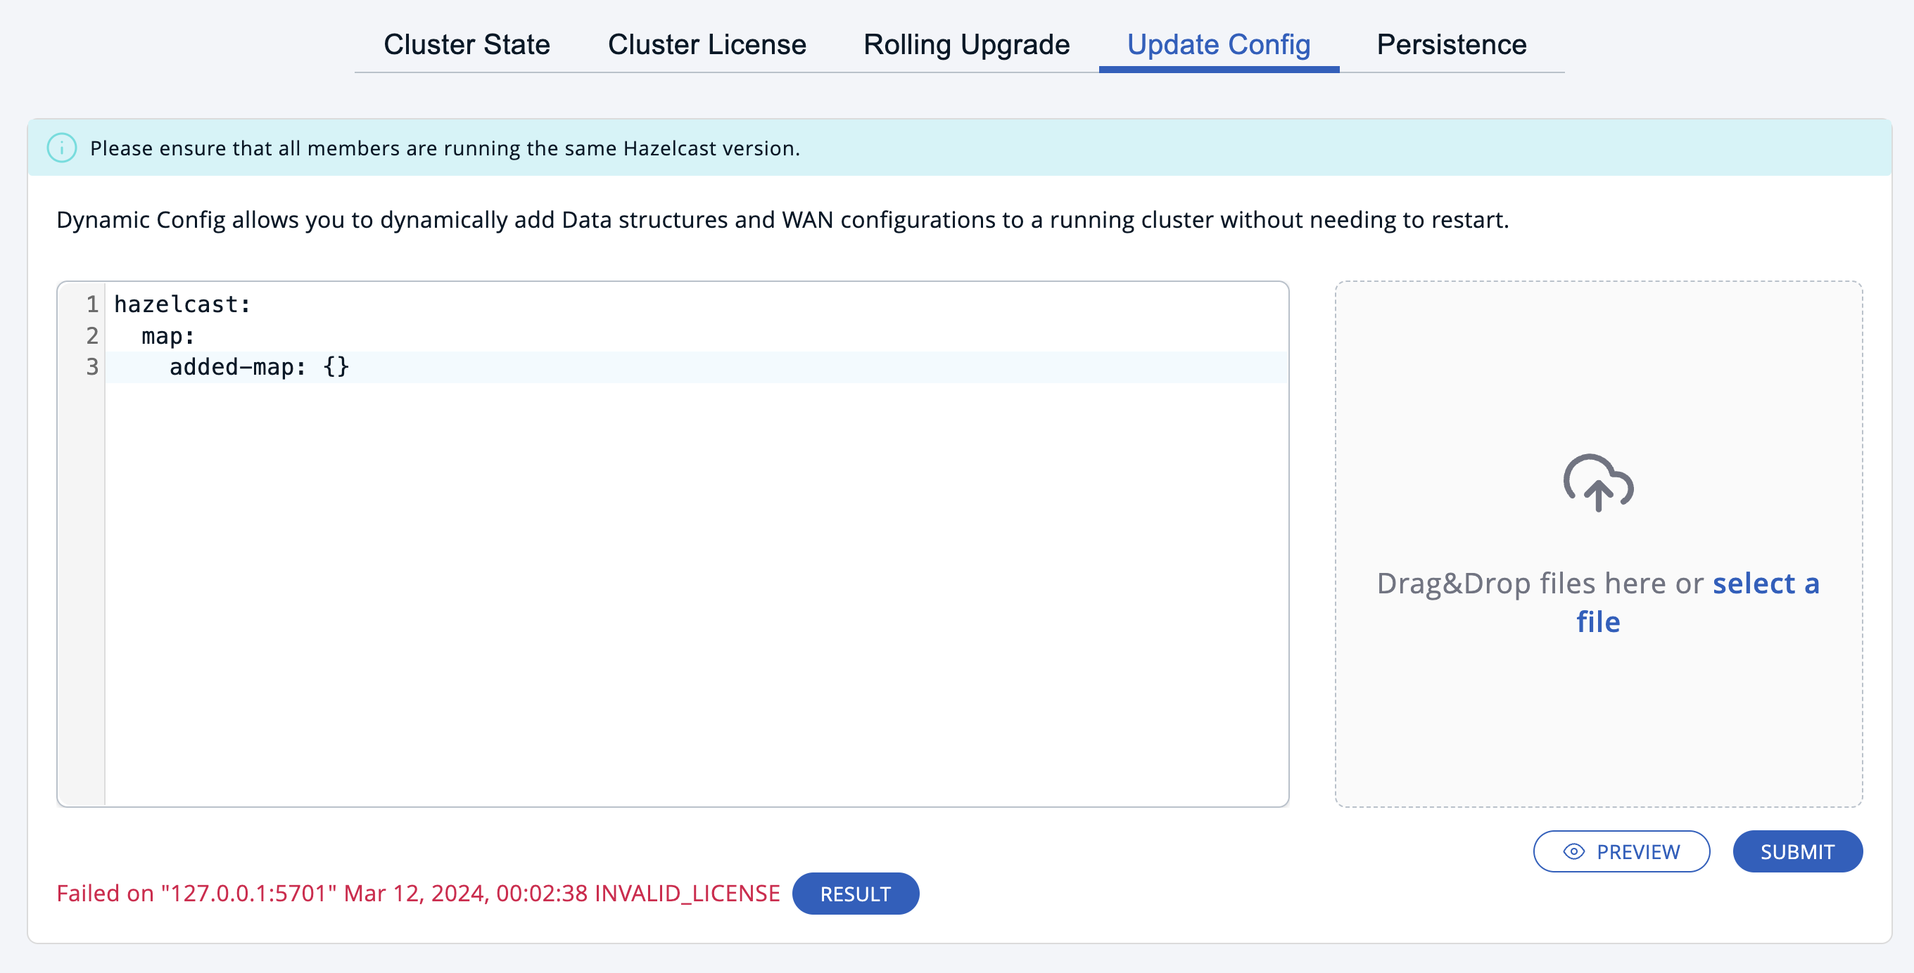Click the eye icon on Preview button

coord(1573,851)
